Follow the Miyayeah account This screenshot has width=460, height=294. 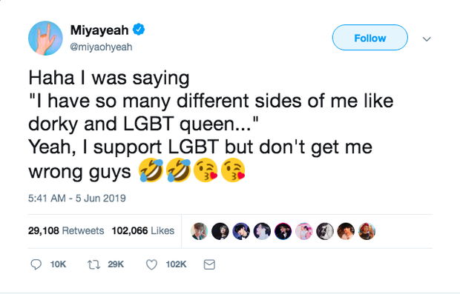tap(370, 38)
